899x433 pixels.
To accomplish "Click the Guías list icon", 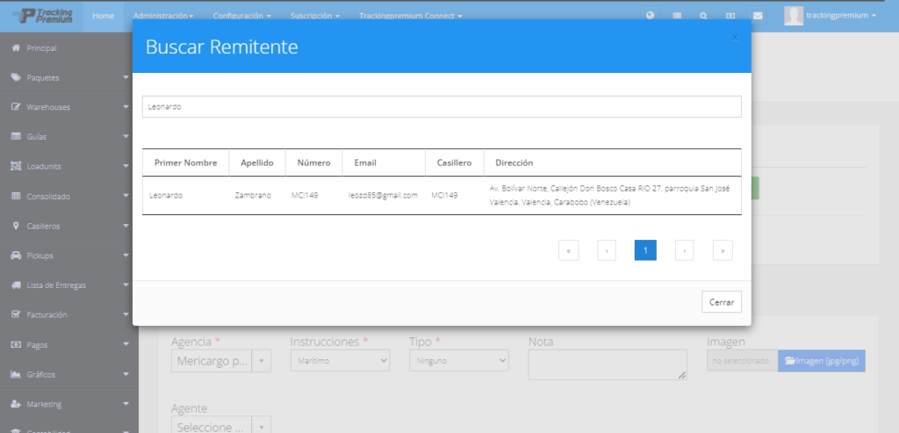I will click(x=16, y=136).
